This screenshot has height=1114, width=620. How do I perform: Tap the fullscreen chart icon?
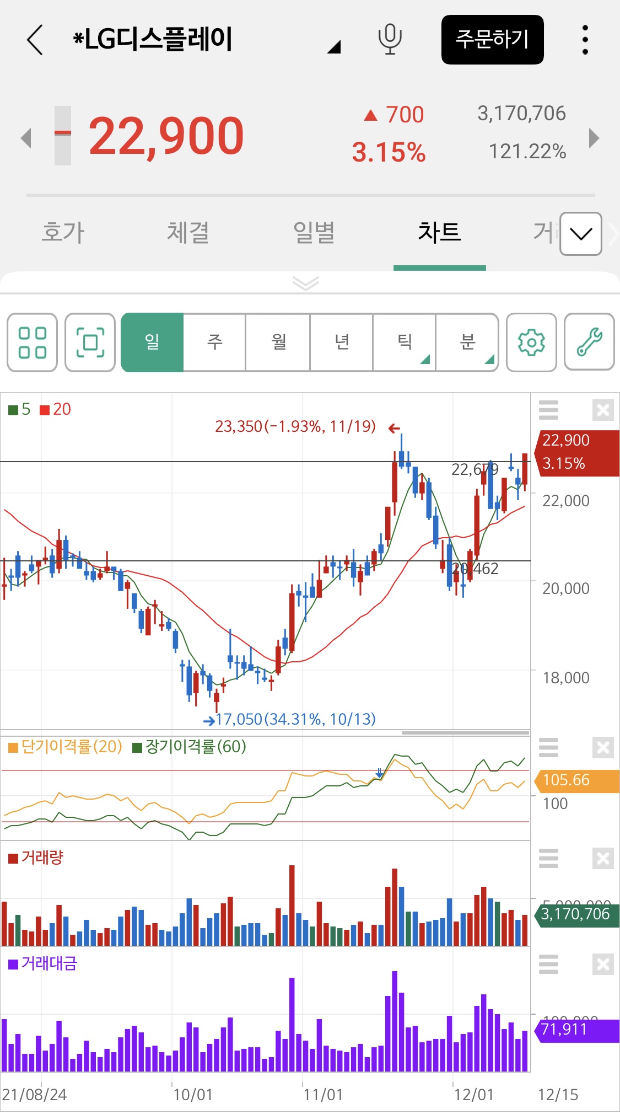[90, 342]
